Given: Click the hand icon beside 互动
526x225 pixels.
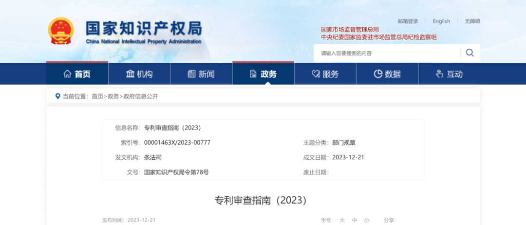Looking at the screenshot, I should (439, 74).
